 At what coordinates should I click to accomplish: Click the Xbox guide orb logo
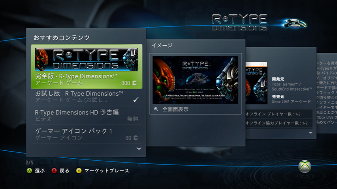[305, 167]
